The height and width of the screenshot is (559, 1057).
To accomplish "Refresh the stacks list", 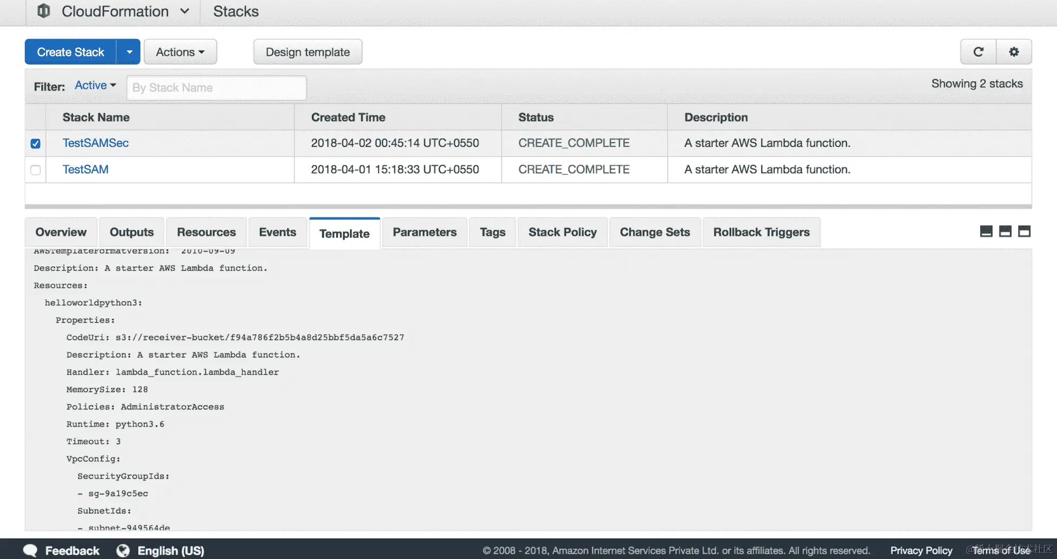I will click(x=978, y=52).
